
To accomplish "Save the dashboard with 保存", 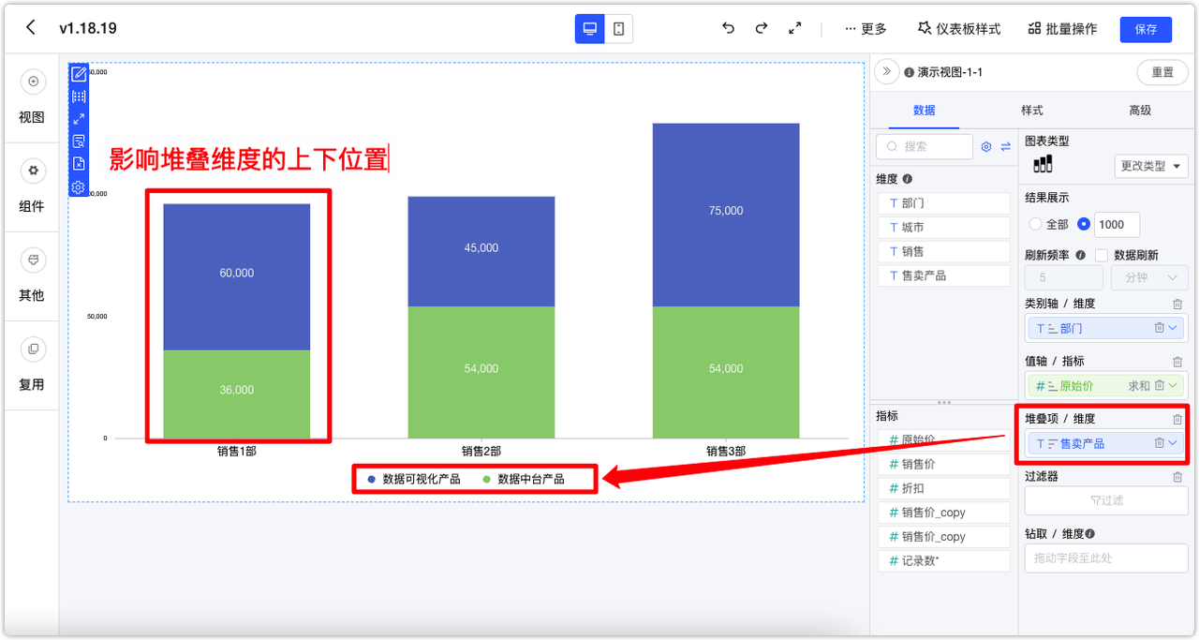I will 1146,29.
